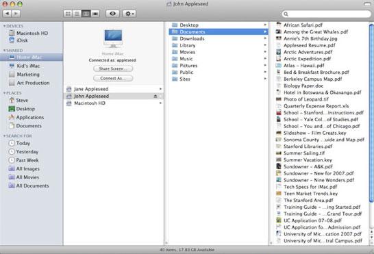Switch to icon view
The width and height of the screenshot is (374, 254).
coord(68,14)
